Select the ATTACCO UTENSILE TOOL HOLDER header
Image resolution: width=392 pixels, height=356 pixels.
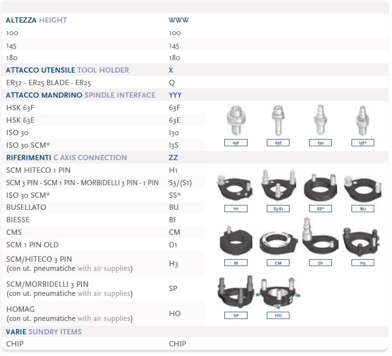coord(67,70)
